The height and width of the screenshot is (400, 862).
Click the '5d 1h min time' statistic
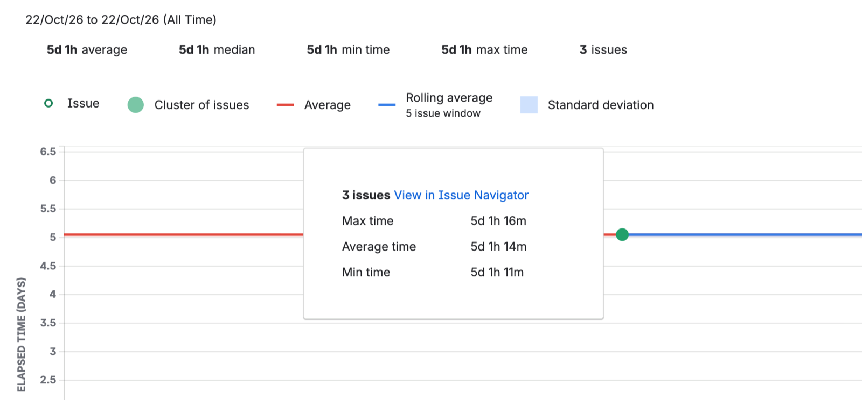(x=348, y=50)
